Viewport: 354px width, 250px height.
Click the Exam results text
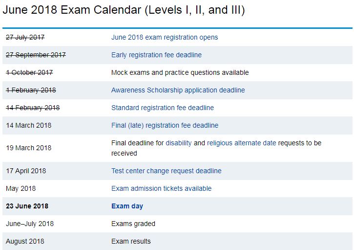pos(131,241)
